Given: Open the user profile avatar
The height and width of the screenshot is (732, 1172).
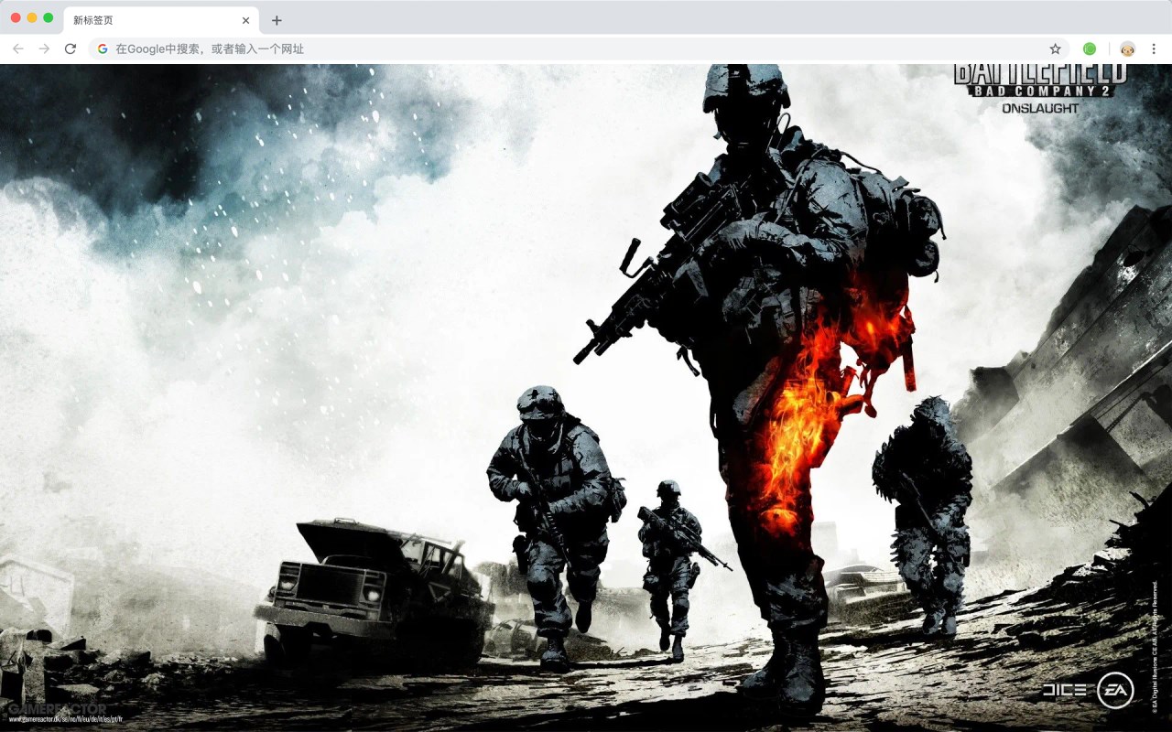Looking at the screenshot, I should pyautogui.click(x=1128, y=48).
